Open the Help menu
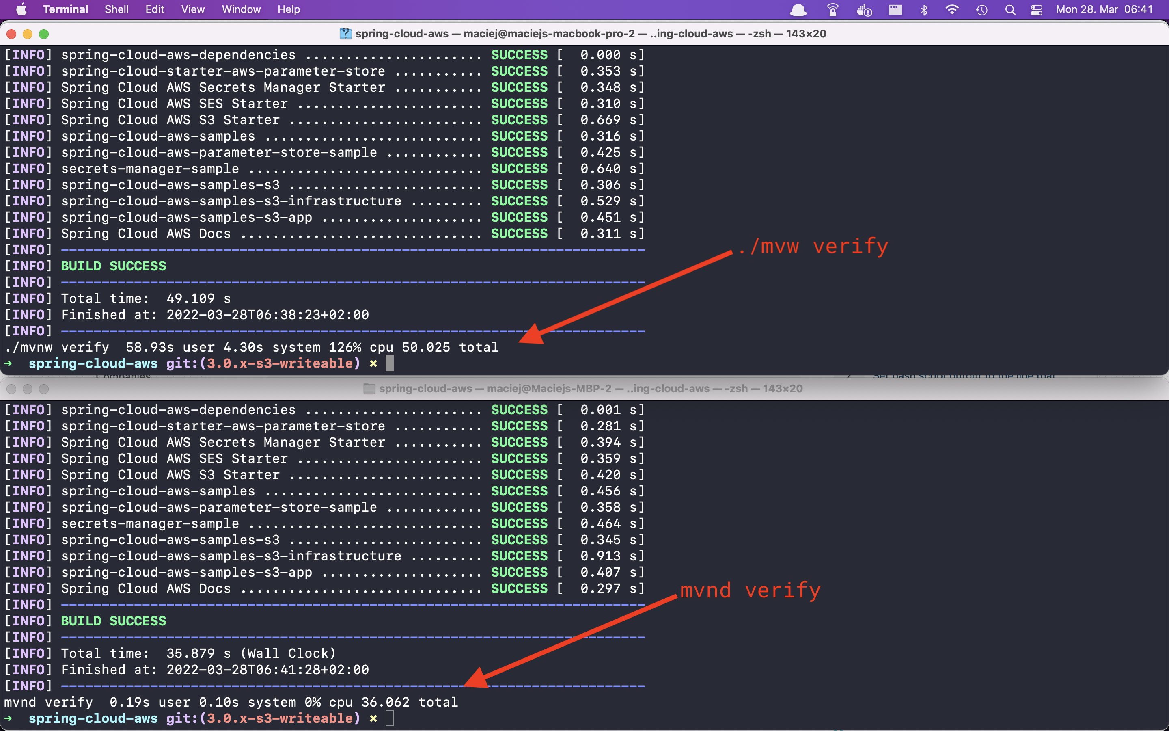The image size is (1169, 731). [288, 10]
